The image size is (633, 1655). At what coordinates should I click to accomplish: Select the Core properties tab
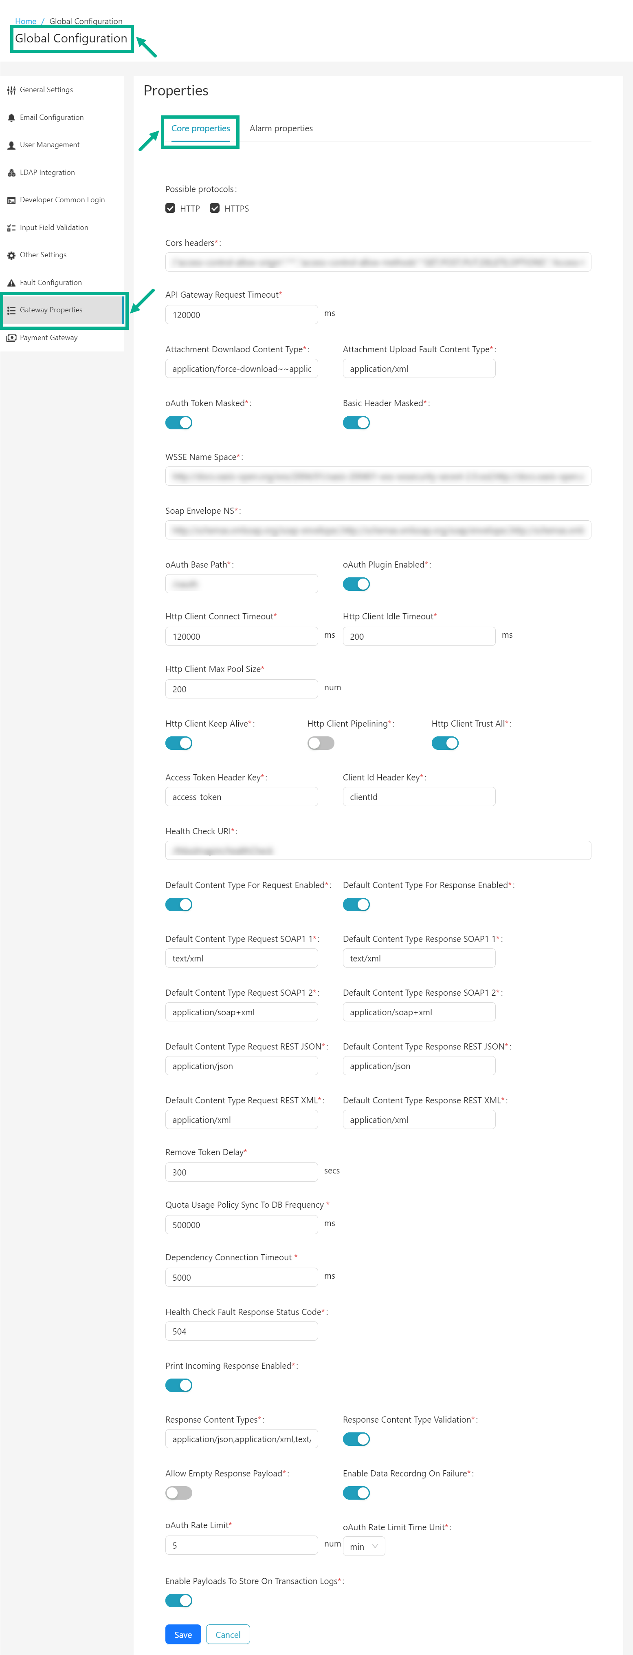tap(200, 128)
